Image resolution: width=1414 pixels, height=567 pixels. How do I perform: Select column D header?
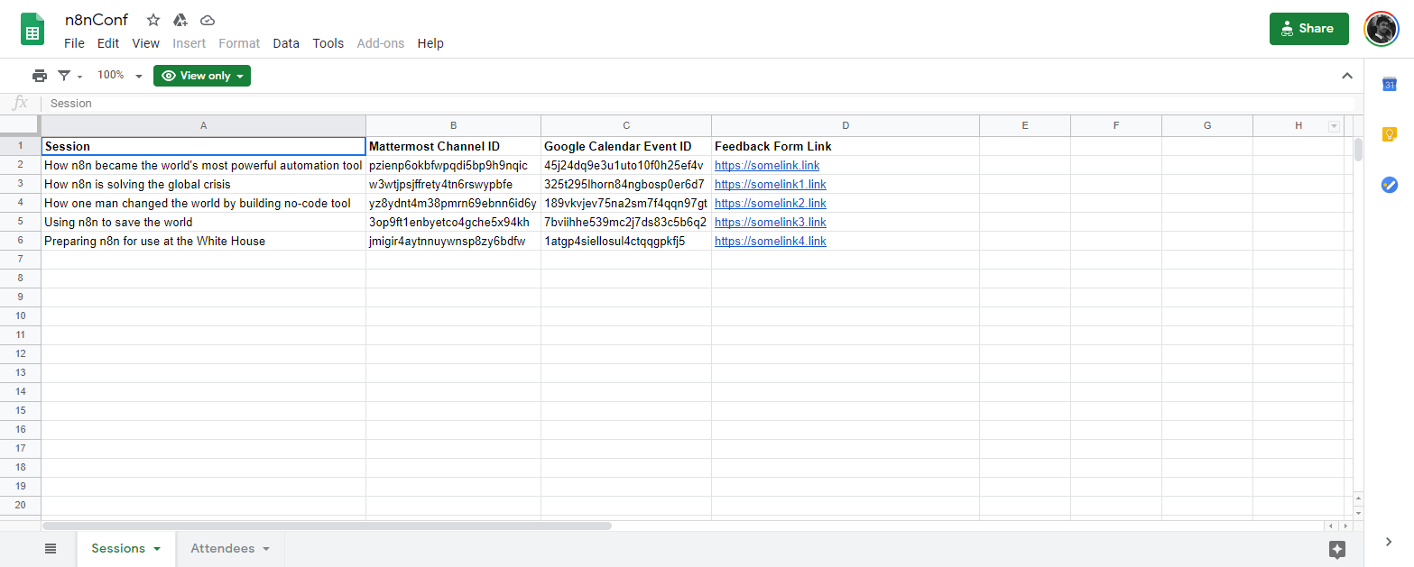(x=846, y=126)
